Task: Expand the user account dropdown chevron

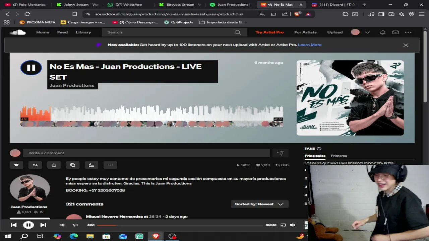Action: pos(367,32)
